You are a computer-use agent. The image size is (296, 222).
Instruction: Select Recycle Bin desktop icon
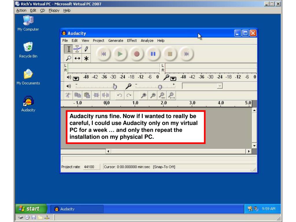(28, 50)
